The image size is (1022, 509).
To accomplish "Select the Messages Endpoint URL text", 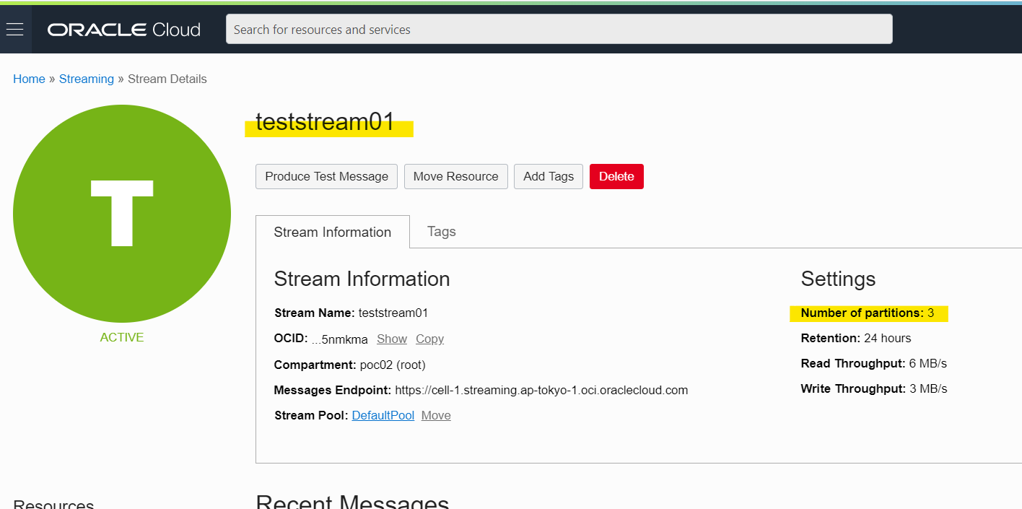I will pos(541,390).
